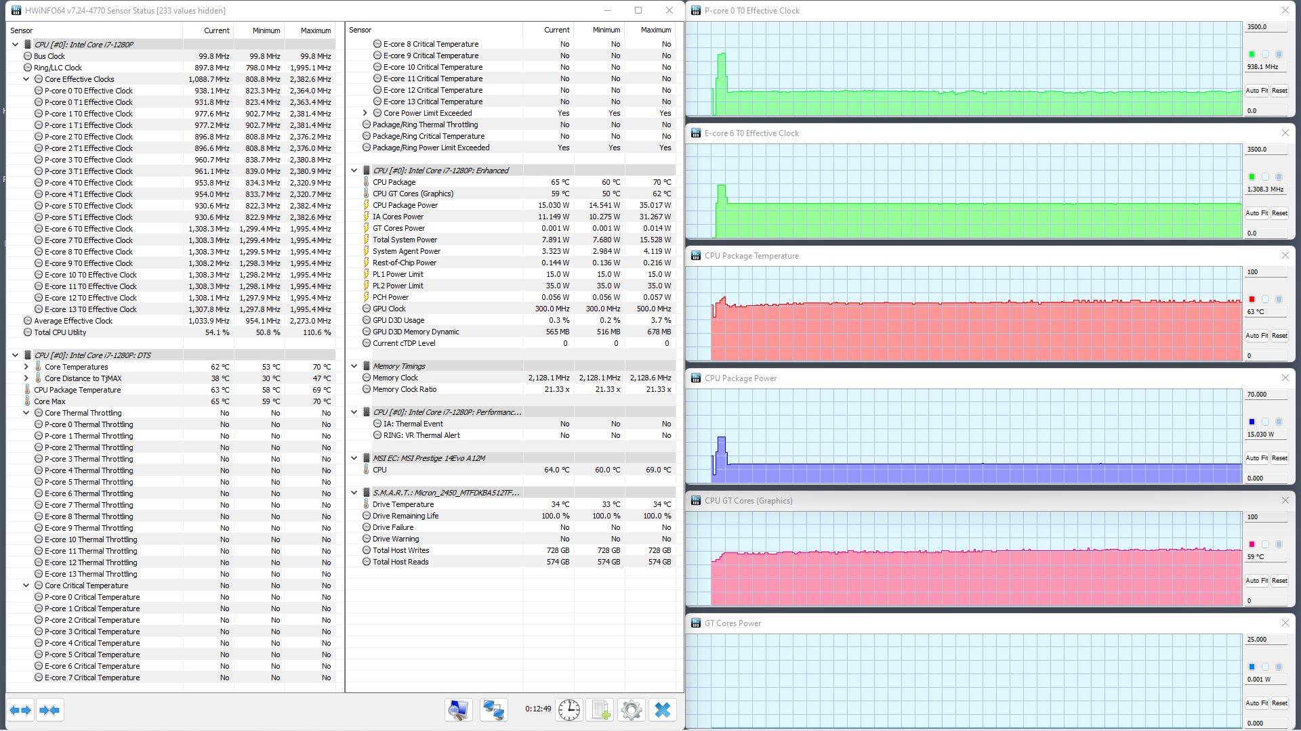1301x731 pixels.
Task: Expand Core Power Limit Exceeded row
Action: pos(365,113)
